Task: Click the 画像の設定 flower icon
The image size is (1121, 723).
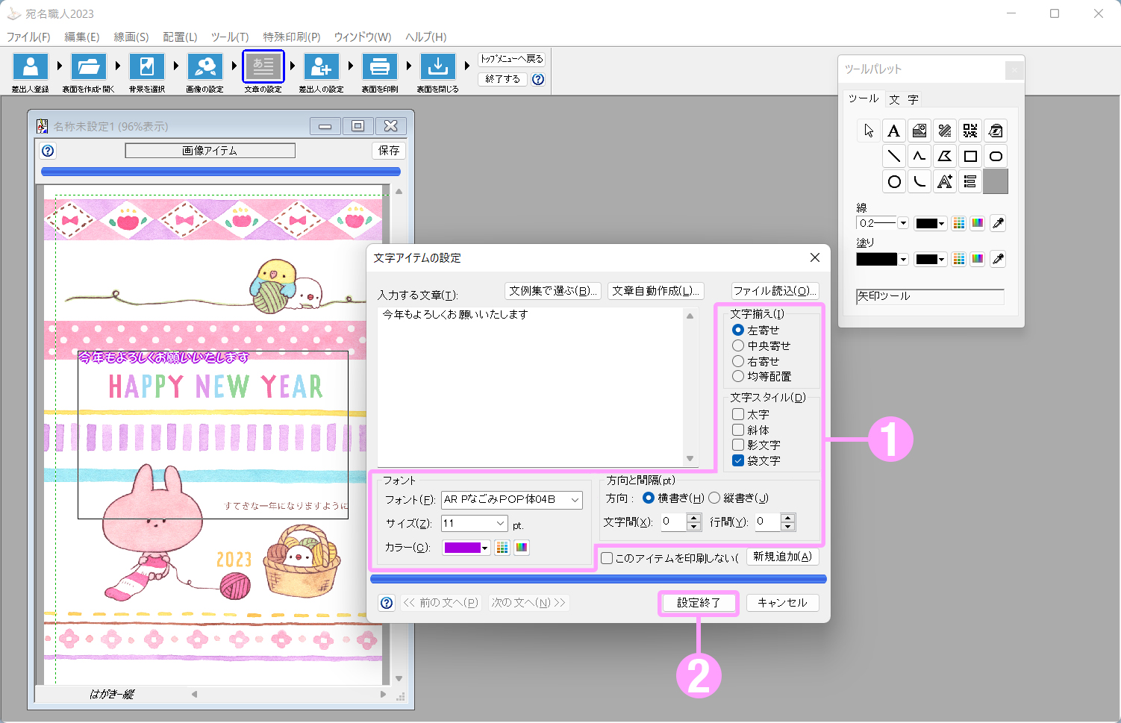Action: (x=205, y=67)
